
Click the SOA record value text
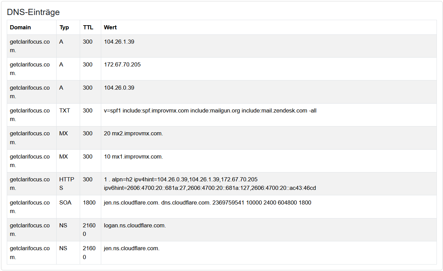[207, 202]
